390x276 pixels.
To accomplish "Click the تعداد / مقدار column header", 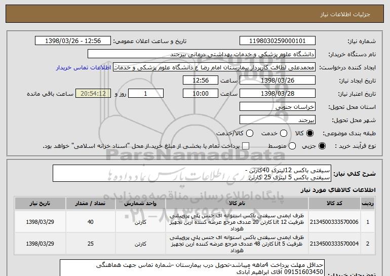I will (90, 204).
